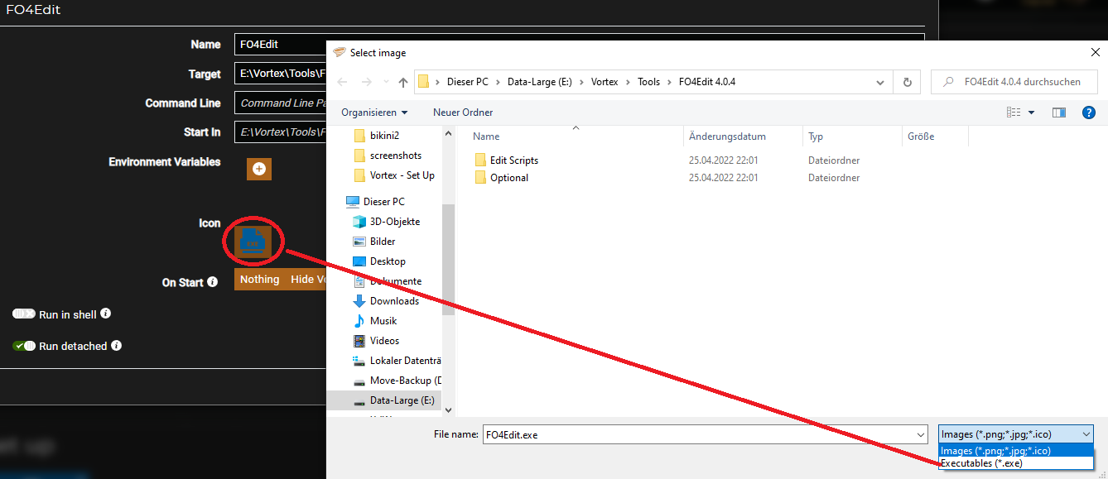Expand the view options dropdown arrow
This screenshot has height=479, width=1108.
1032,113
